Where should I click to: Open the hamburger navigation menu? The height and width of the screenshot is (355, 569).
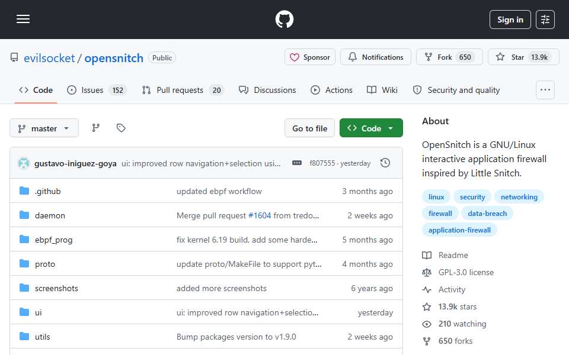point(23,19)
